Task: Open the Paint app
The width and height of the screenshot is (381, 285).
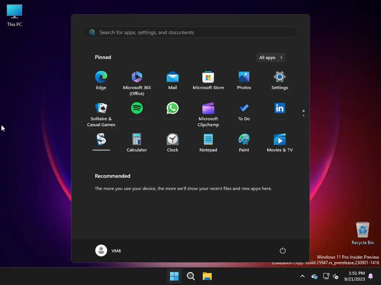Action: pos(244,143)
